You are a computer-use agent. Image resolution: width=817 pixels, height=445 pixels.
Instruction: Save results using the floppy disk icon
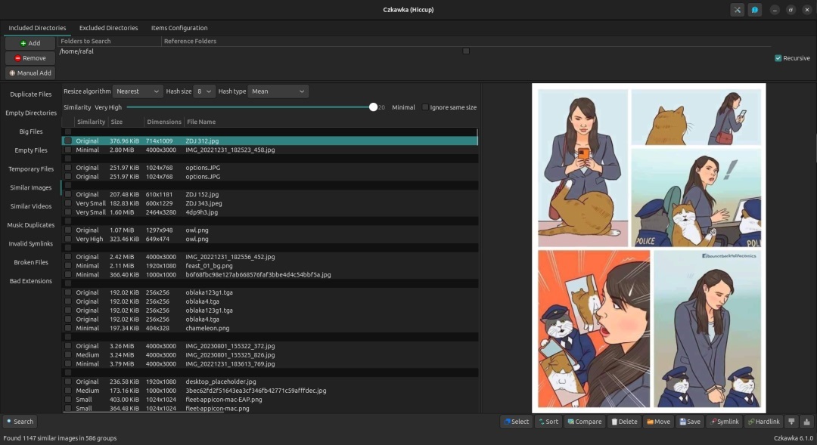pyautogui.click(x=689, y=422)
